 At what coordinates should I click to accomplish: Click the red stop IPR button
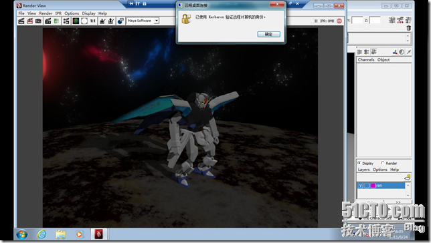point(339,21)
